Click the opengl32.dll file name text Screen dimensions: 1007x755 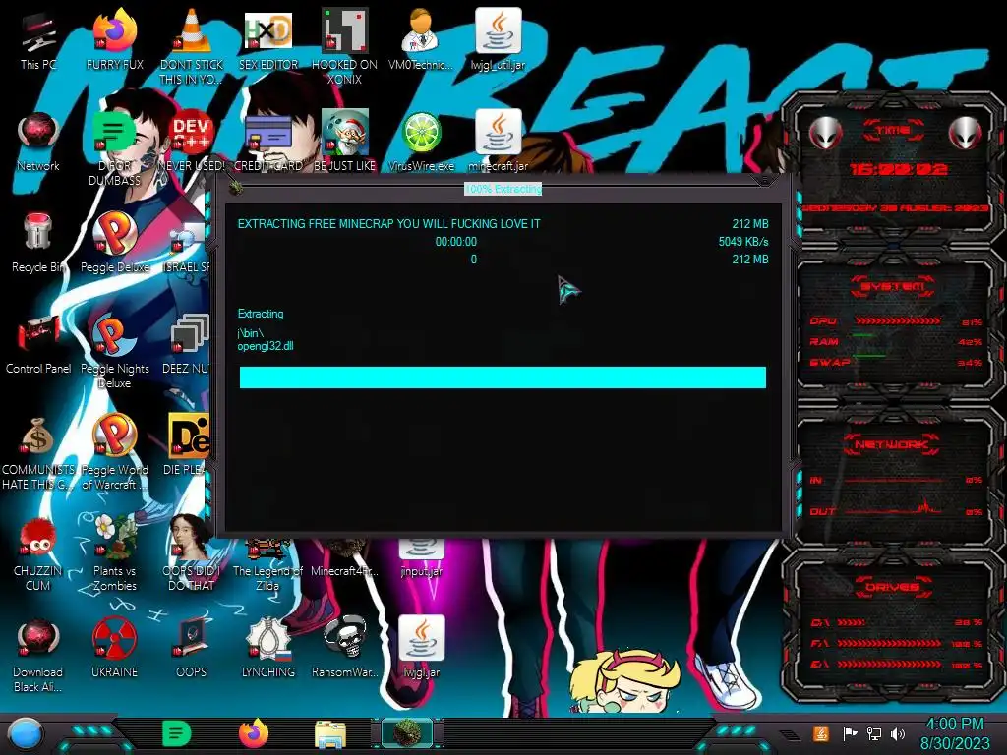[266, 346]
